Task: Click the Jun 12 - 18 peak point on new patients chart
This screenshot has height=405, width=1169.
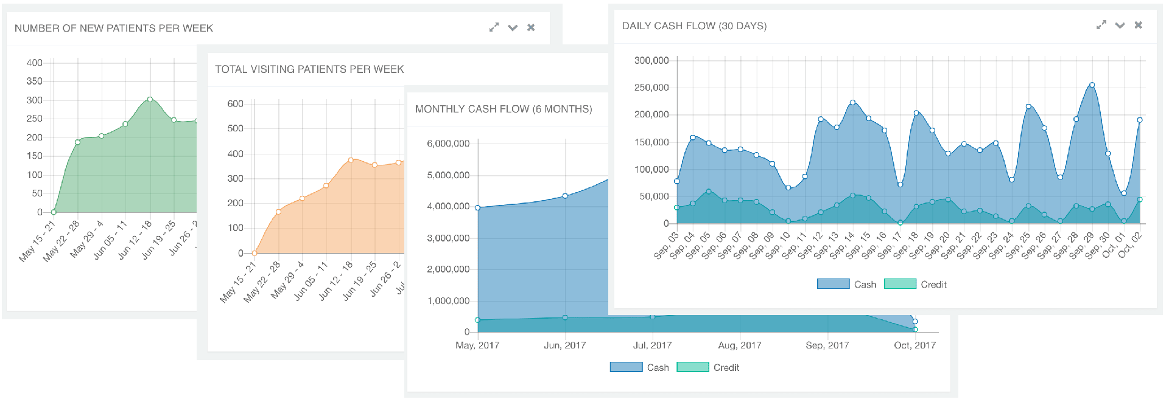Action: tap(150, 99)
